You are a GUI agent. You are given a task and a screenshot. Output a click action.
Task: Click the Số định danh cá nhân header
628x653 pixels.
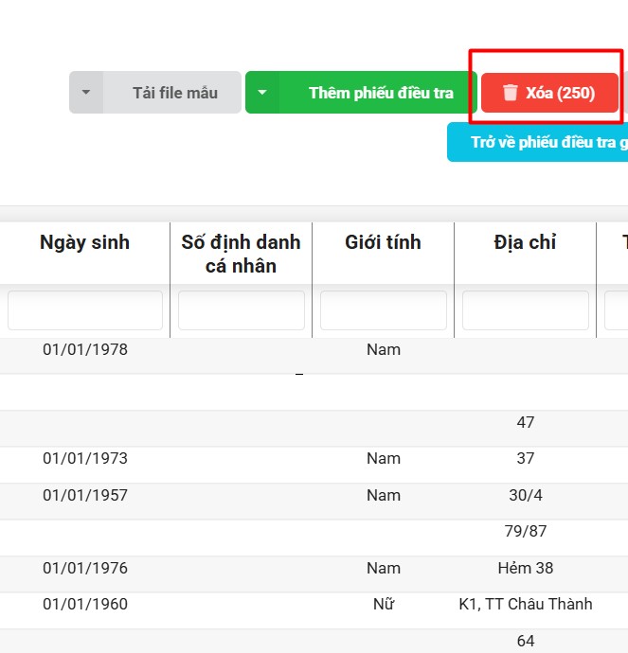click(x=241, y=254)
